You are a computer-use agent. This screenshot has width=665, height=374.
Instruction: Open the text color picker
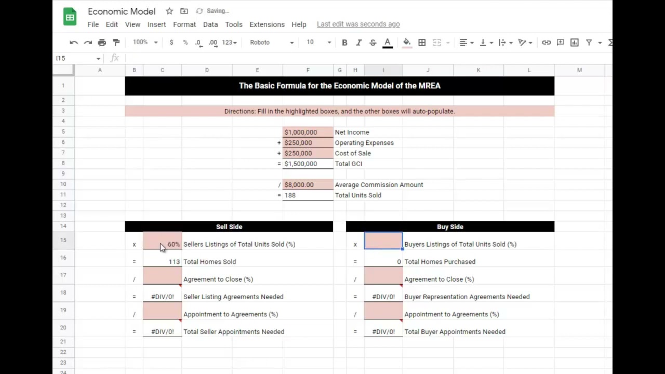(x=388, y=43)
